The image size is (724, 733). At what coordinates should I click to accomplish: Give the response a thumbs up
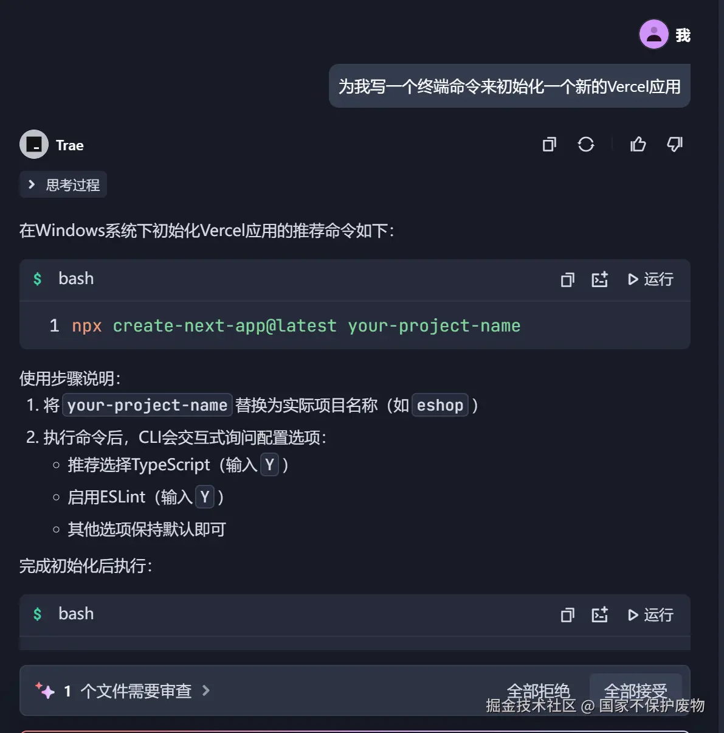[x=638, y=144]
